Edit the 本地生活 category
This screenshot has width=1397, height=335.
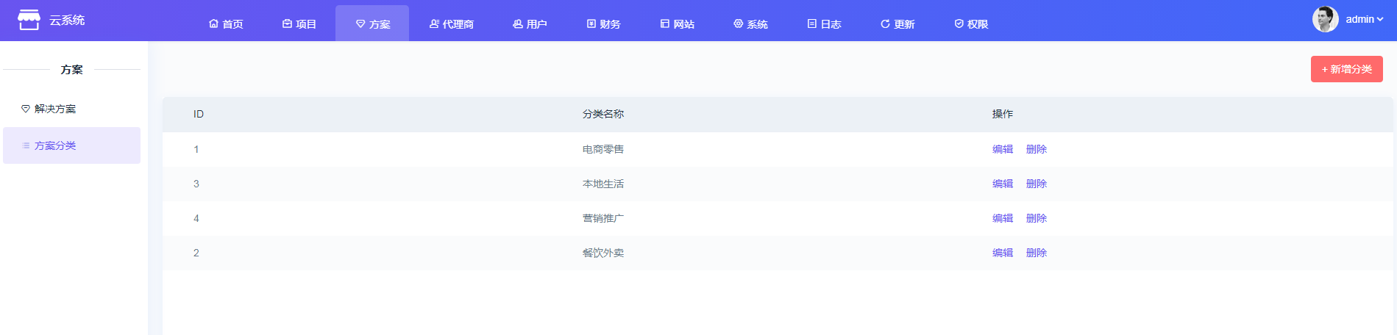[x=1002, y=184]
